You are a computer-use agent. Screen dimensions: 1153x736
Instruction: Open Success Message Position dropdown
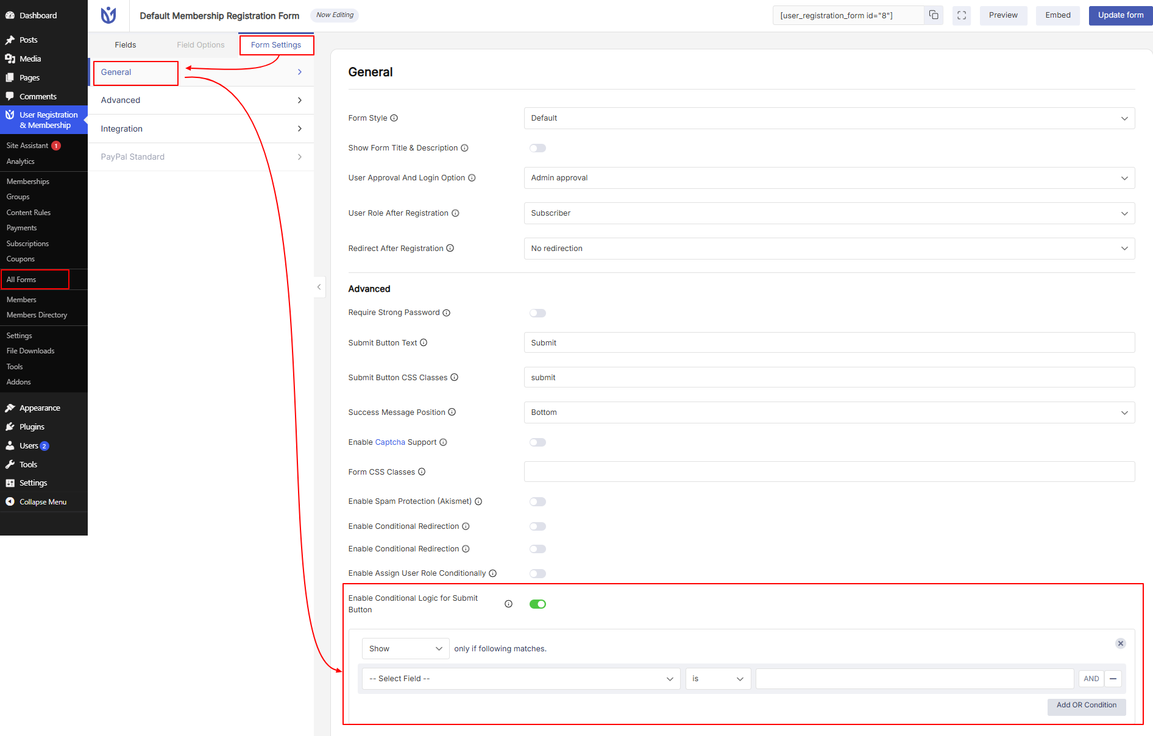(x=829, y=412)
